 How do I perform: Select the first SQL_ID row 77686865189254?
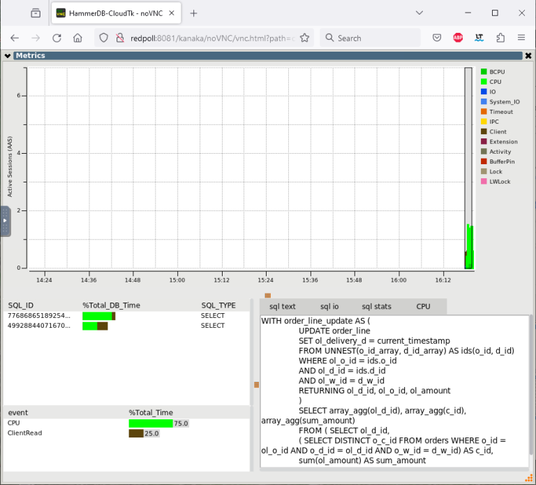click(39, 316)
